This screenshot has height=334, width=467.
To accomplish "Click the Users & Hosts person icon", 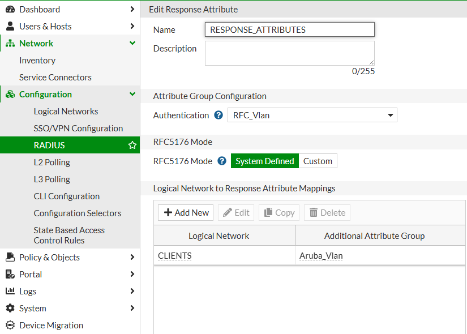I will pyautogui.click(x=10, y=26).
